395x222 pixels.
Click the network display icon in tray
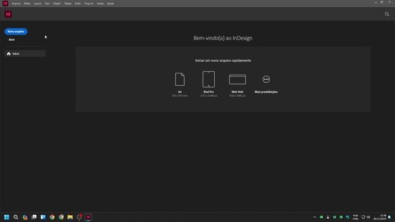363,217
